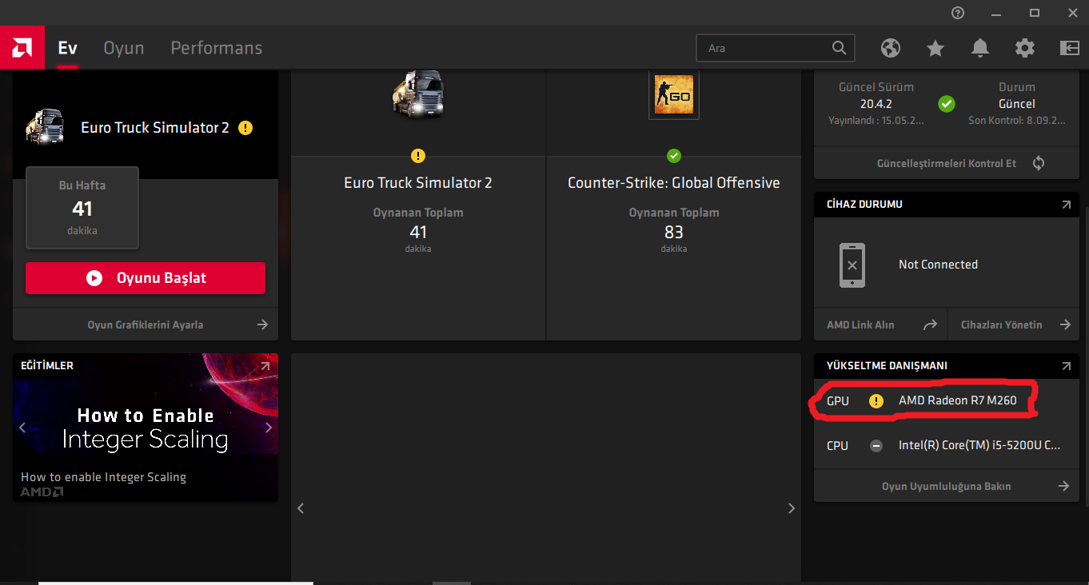Open the web browser globe icon
Screen dimensions: 1089x585
pyautogui.click(x=891, y=48)
